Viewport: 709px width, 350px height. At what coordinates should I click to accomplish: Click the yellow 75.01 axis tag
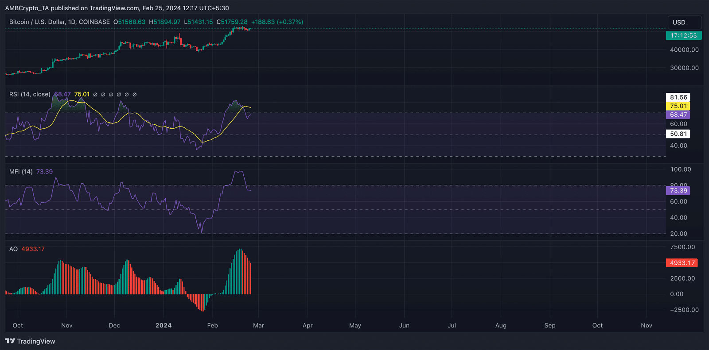coord(678,106)
